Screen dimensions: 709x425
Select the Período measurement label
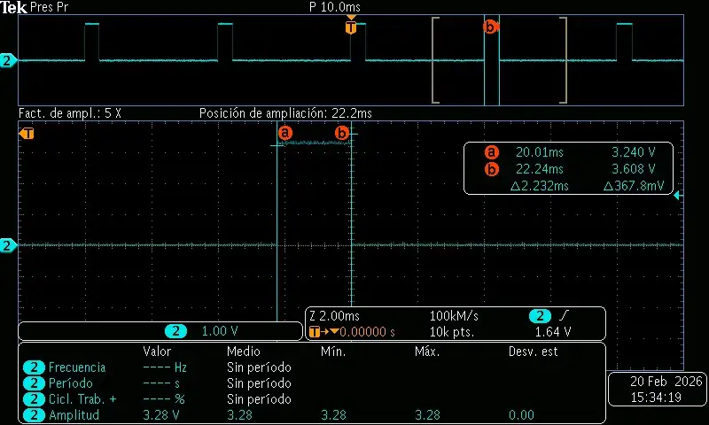[71, 383]
